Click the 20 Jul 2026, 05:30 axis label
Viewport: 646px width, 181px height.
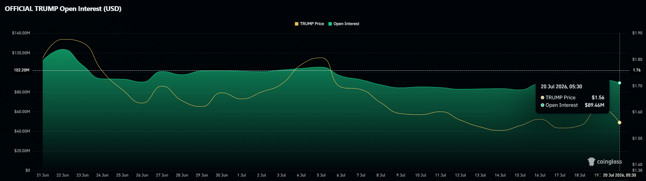tap(620, 175)
